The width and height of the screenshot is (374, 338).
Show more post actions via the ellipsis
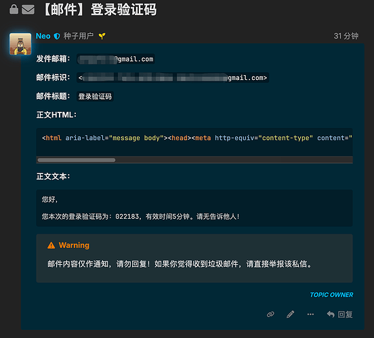[x=310, y=314]
